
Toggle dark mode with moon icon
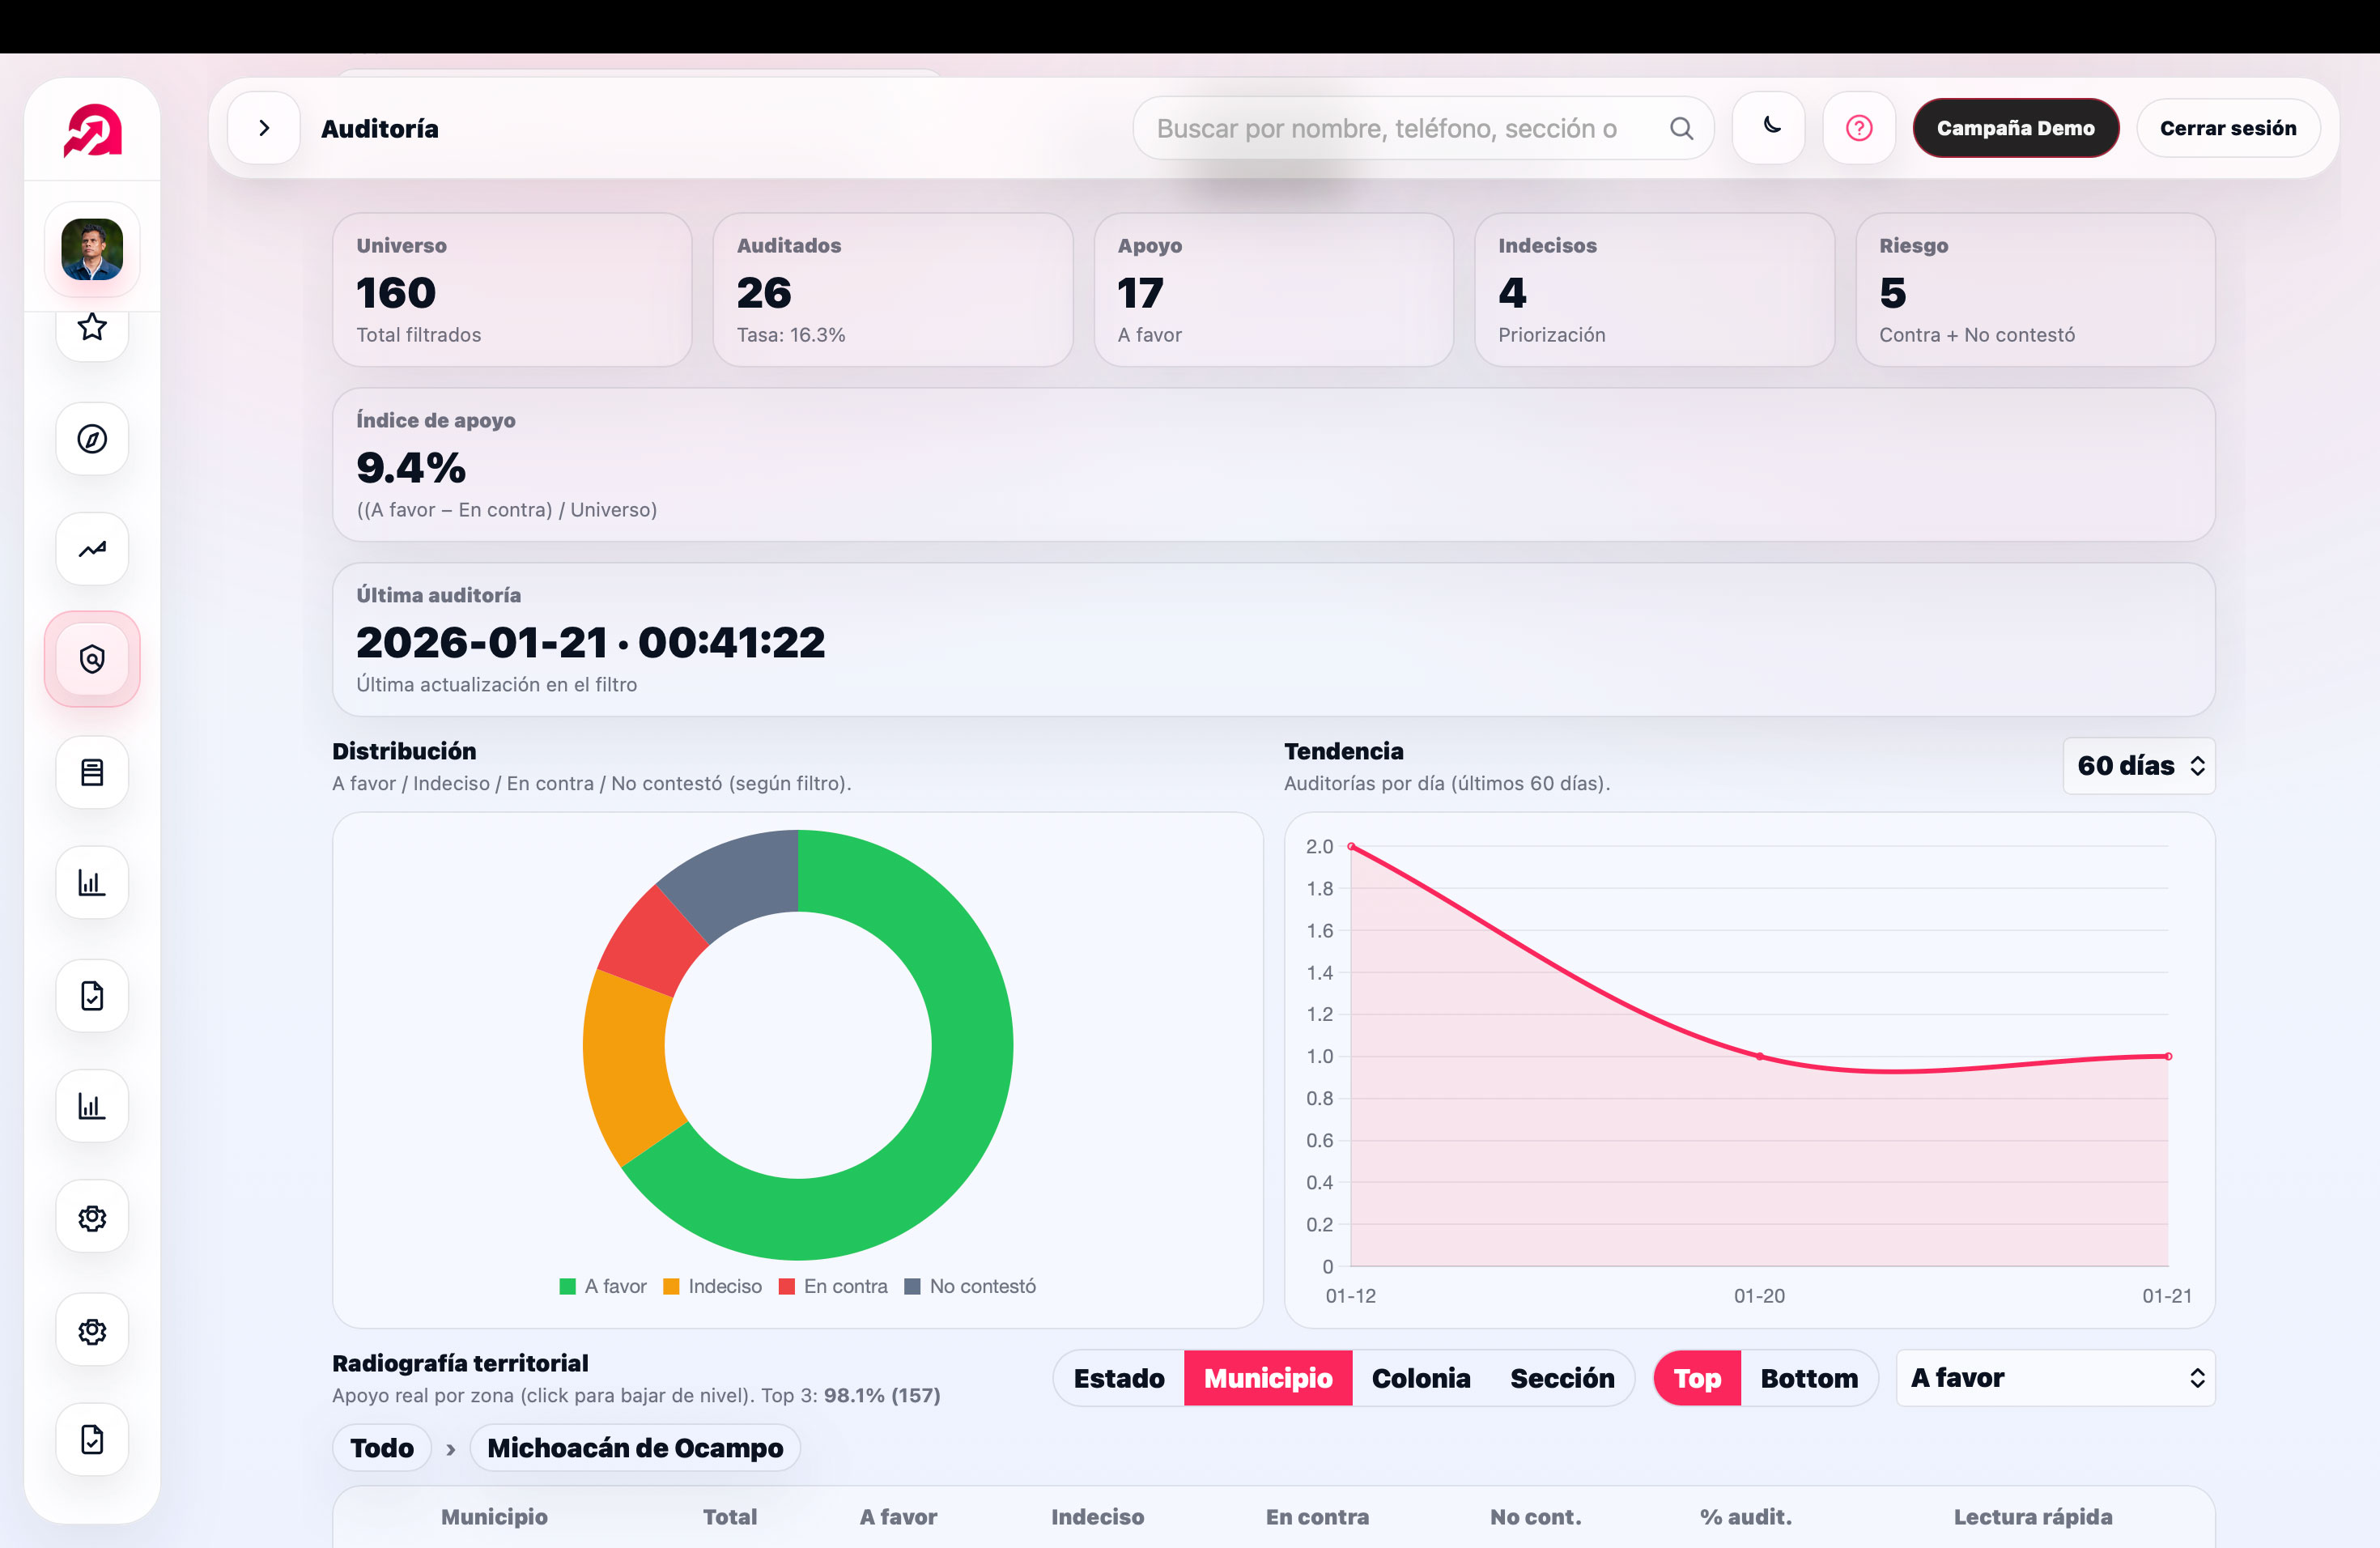(x=1769, y=127)
